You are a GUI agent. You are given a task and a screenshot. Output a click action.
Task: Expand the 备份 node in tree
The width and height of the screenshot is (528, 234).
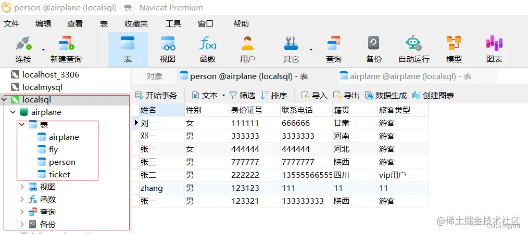click(x=21, y=224)
